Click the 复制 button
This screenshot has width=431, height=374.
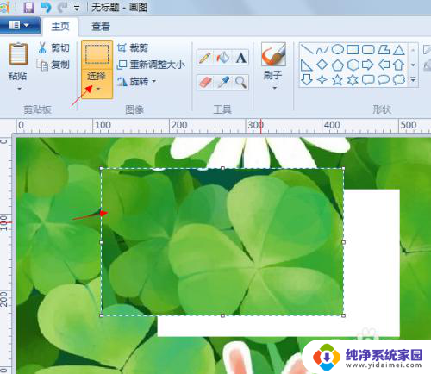[53, 65]
